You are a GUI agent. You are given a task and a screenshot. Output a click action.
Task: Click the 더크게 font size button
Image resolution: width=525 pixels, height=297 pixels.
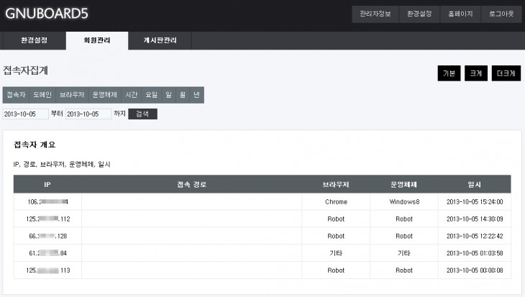click(505, 74)
